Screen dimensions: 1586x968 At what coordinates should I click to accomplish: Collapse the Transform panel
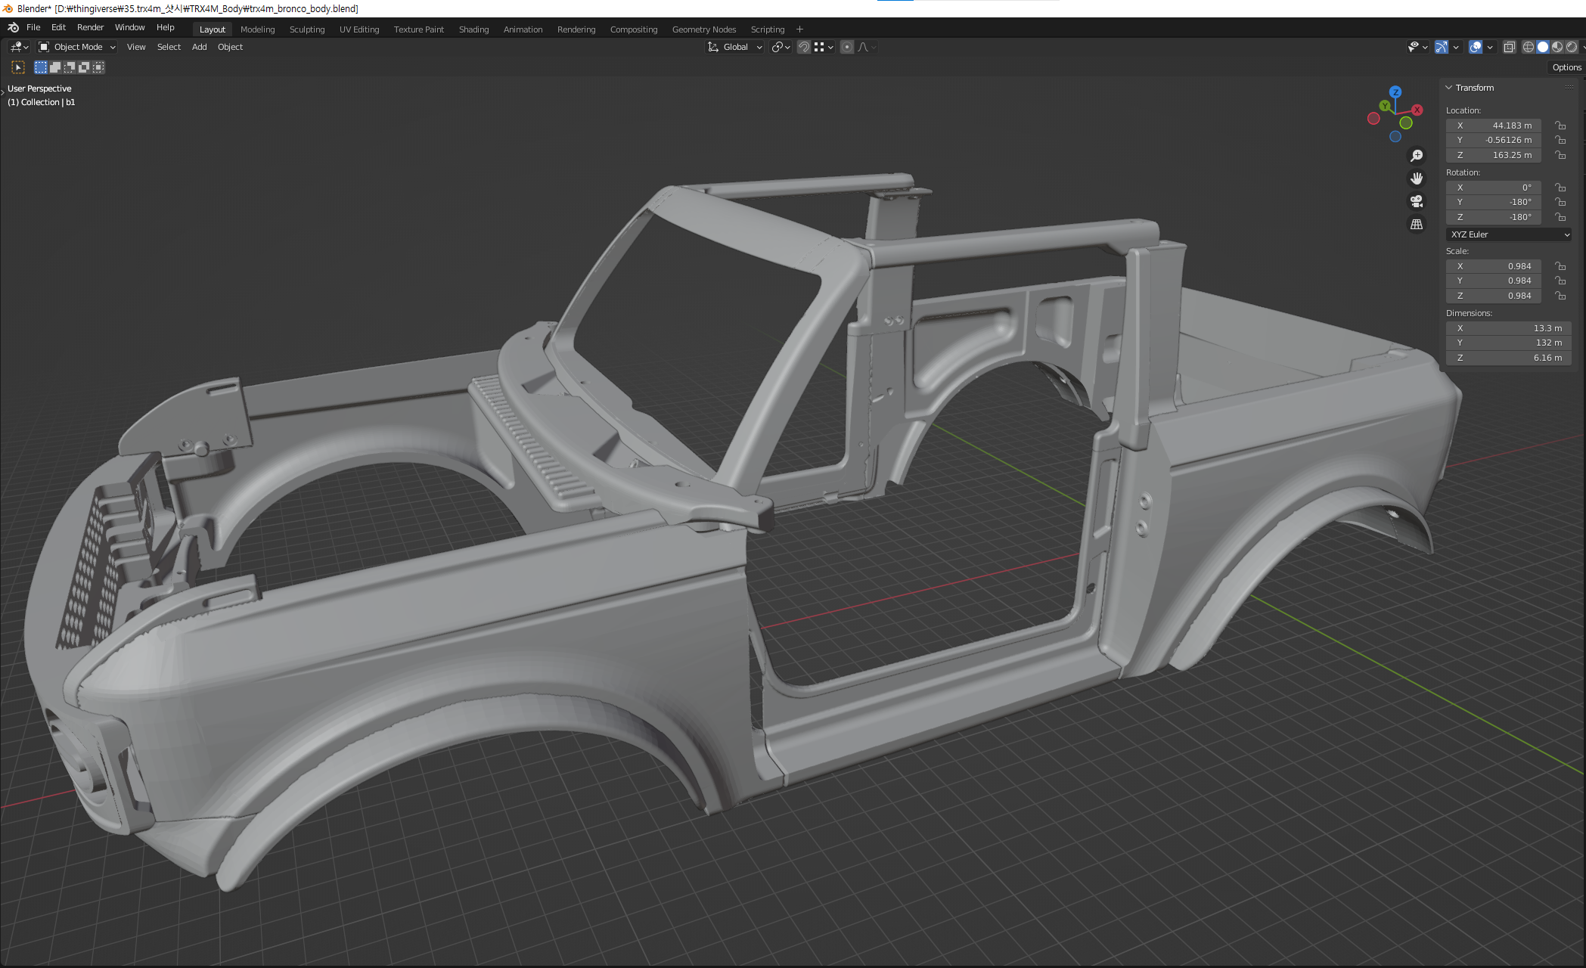coord(1449,88)
